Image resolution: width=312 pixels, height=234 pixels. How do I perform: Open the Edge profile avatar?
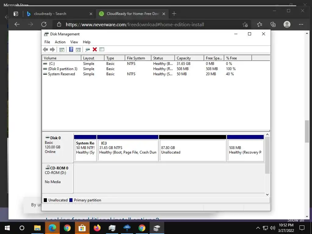click(x=287, y=24)
